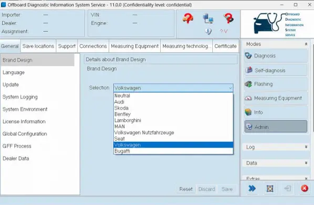Click the right sidebar scrollbar

click(x=313, y=88)
